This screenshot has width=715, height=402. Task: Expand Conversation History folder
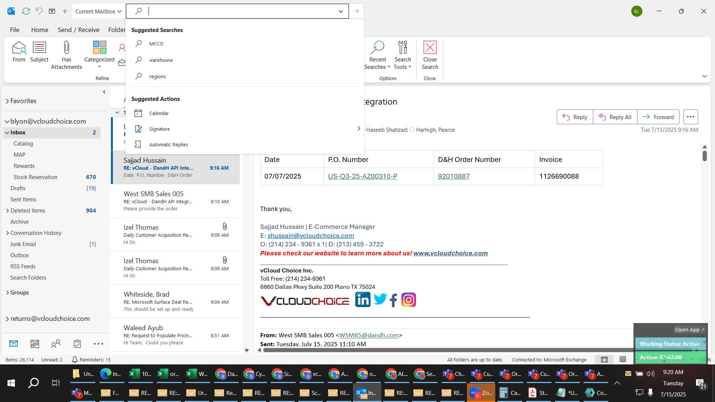(7, 233)
